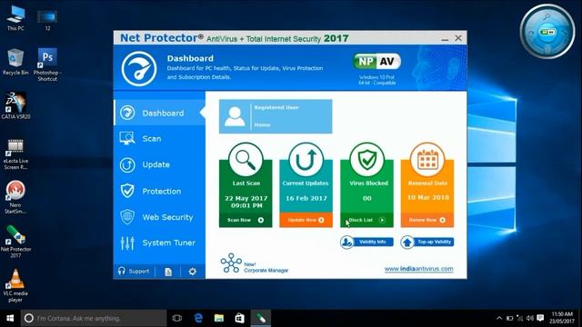Select Protection in the sidebar
This screenshot has height=327, width=582.
tap(159, 191)
